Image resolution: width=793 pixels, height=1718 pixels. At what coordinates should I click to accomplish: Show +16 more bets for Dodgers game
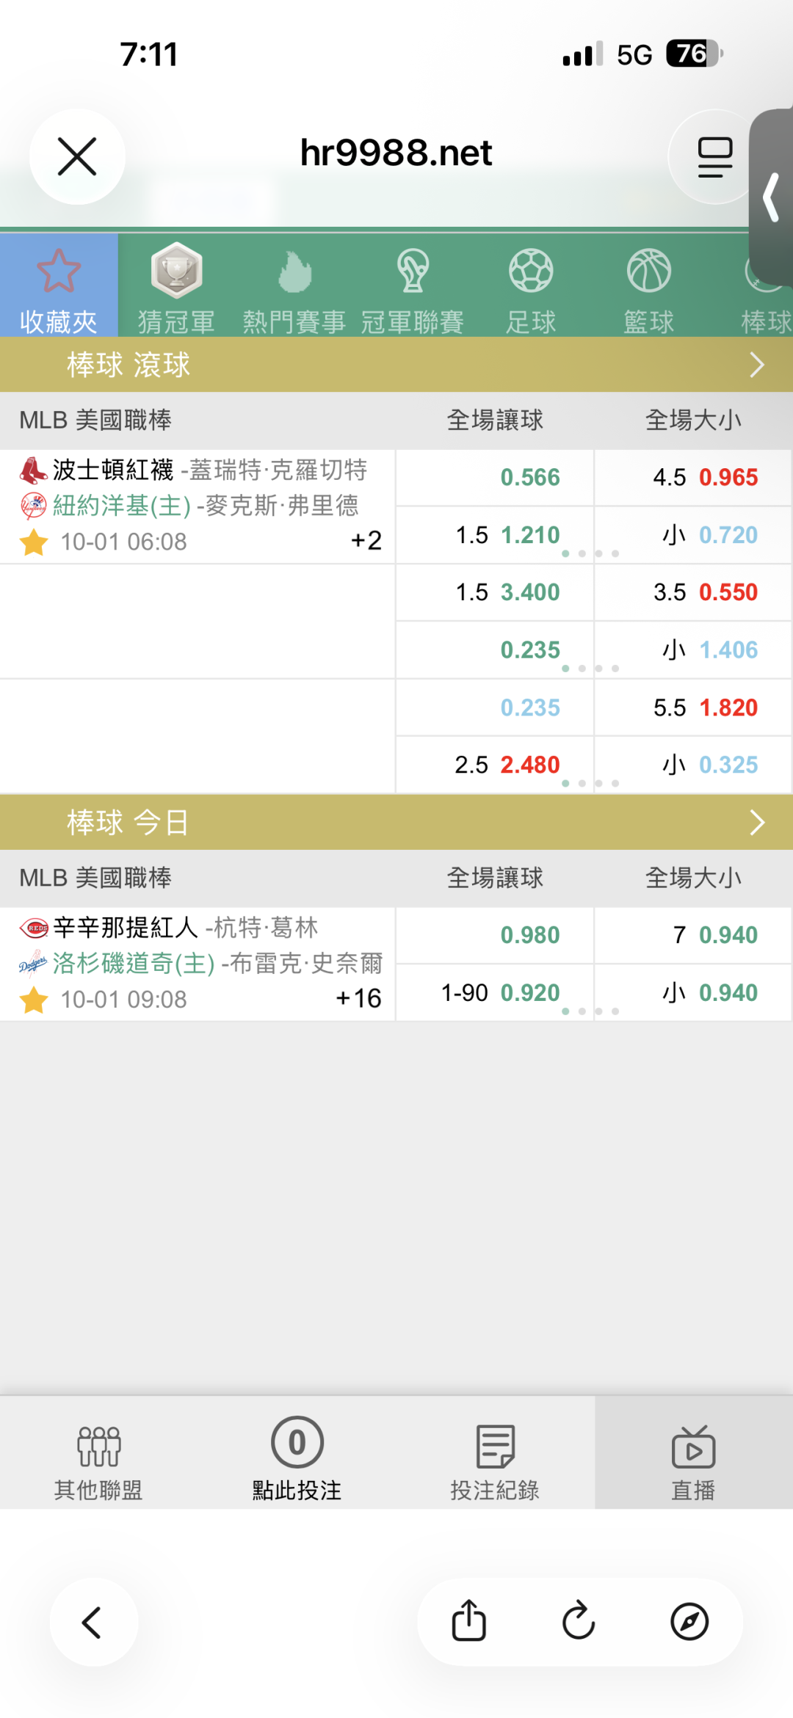[x=359, y=998]
